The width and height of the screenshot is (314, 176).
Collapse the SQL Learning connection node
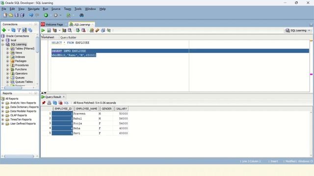pos(3,44)
